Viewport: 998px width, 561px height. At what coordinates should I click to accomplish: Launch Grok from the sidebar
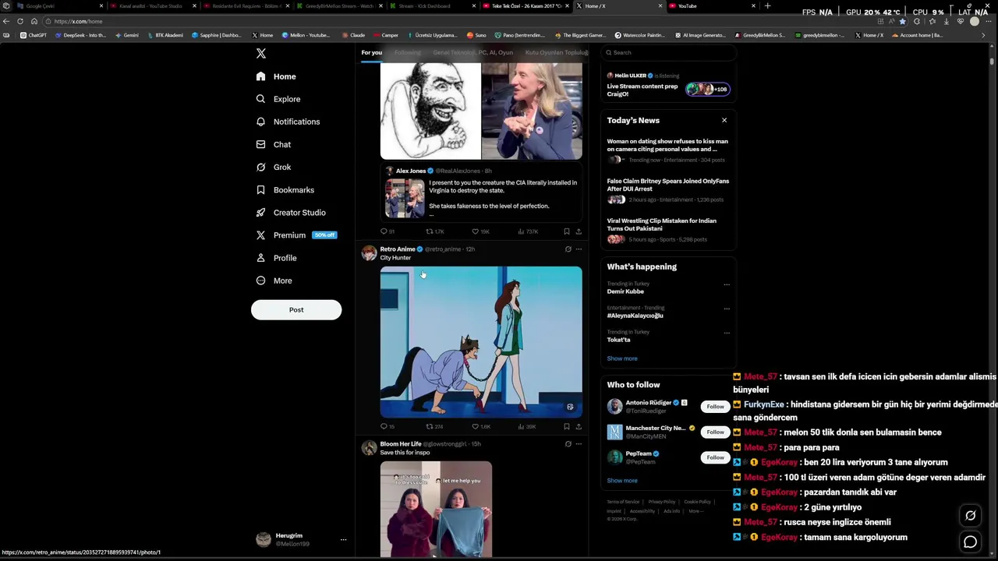pyautogui.click(x=274, y=167)
